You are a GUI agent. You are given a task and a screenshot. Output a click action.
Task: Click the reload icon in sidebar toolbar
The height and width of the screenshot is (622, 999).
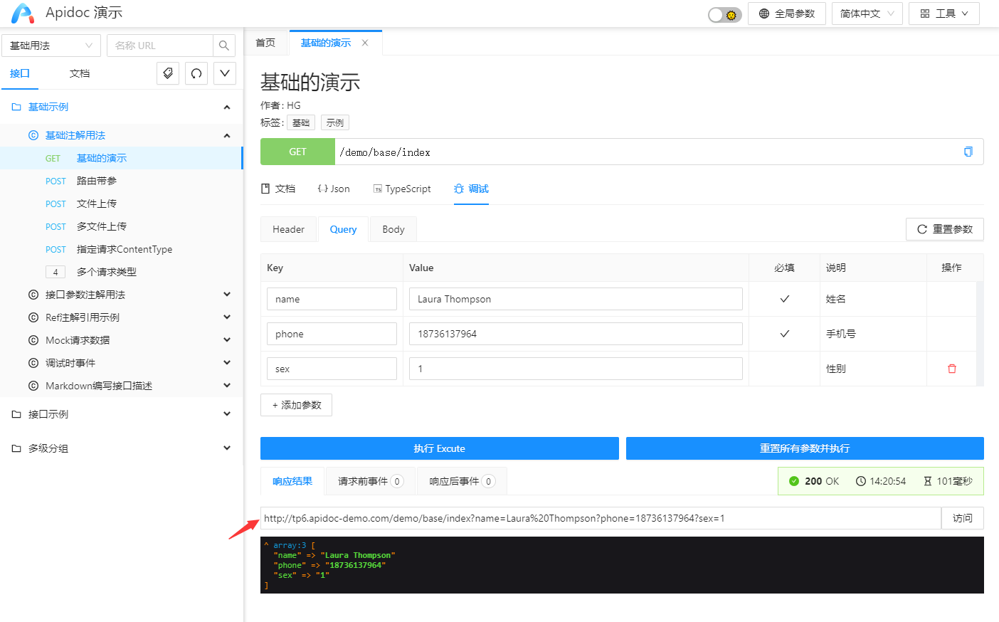pos(196,73)
